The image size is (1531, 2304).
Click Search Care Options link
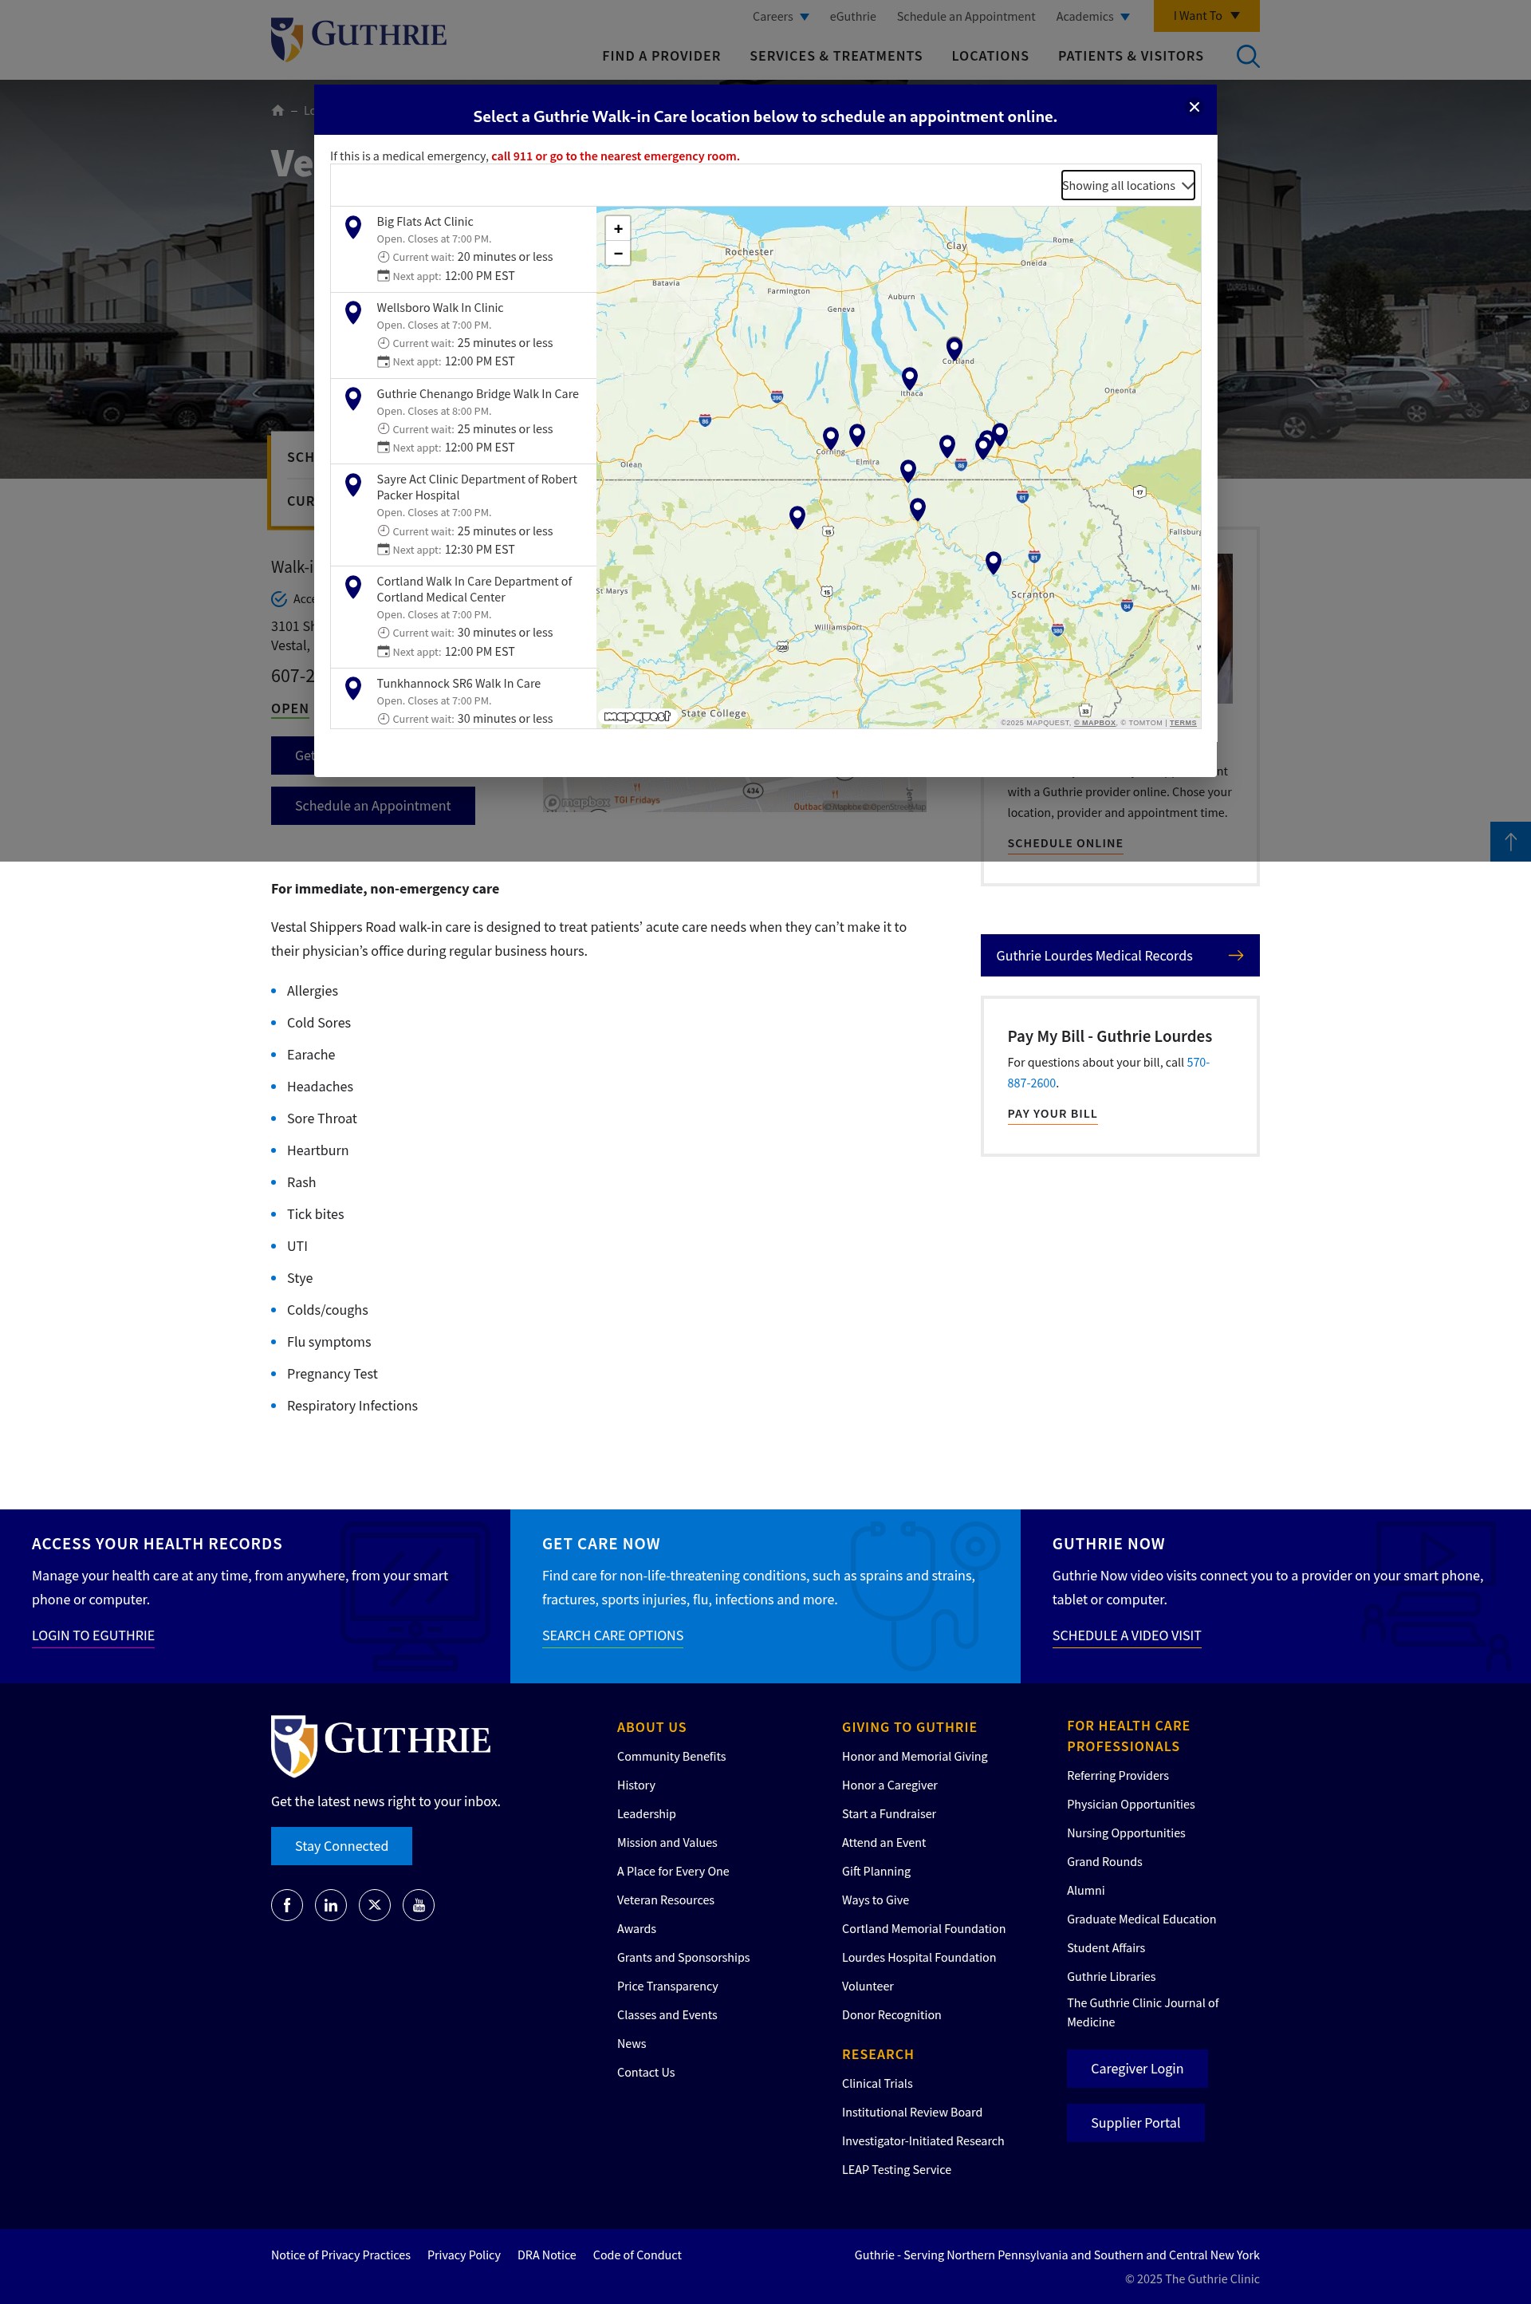(612, 1636)
